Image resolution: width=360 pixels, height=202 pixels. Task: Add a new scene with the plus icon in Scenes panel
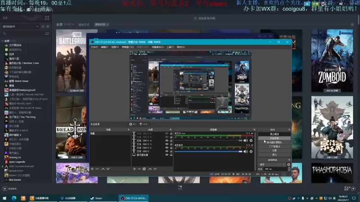pyautogui.click(x=92, y=169)
